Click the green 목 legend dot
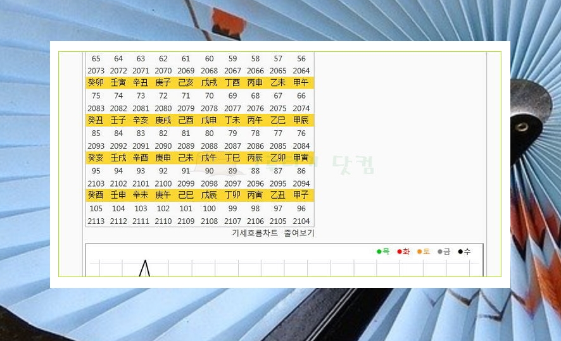 coord(379,252)
